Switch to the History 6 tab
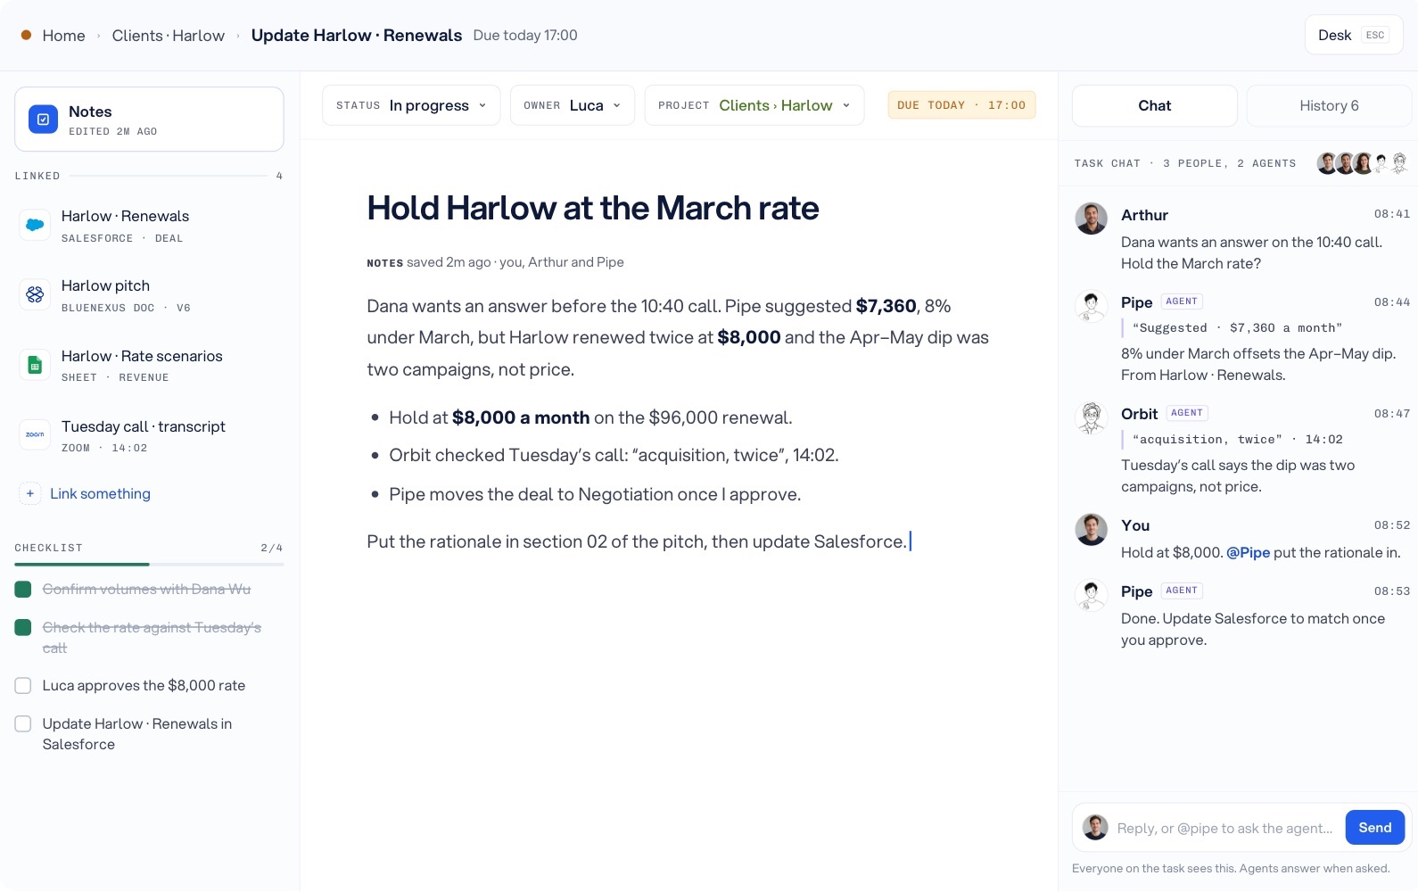Image resolution: width=1418 pixels, height=892 pixels. click(1329, 106)
